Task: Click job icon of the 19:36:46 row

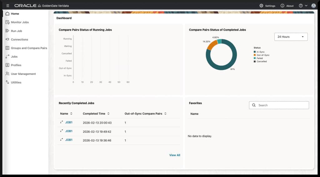Action: tap(62, 140)
